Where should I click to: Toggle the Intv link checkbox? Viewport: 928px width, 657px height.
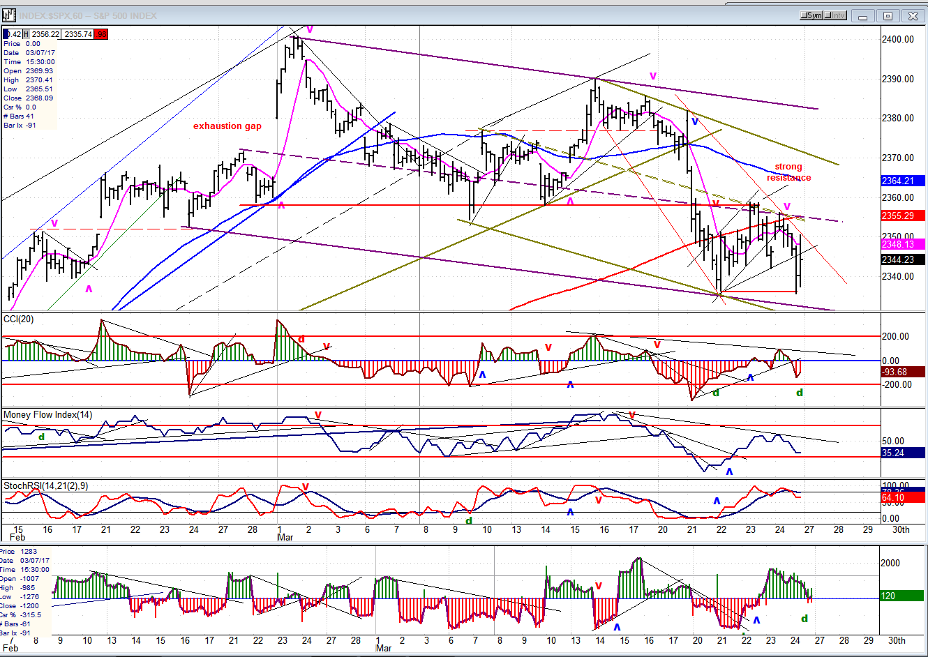tap(836, 15)
